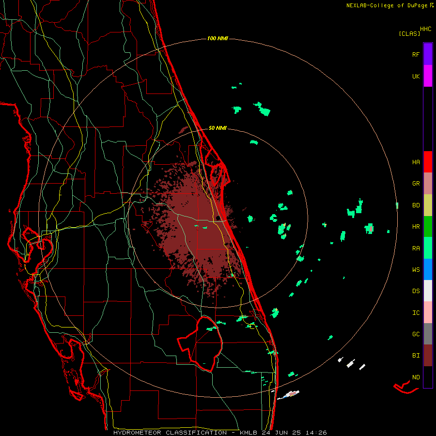This screenshot has width=436, height=436.
Task: Click the IC pink legend swatch
Action: click(x=428, y=312)
